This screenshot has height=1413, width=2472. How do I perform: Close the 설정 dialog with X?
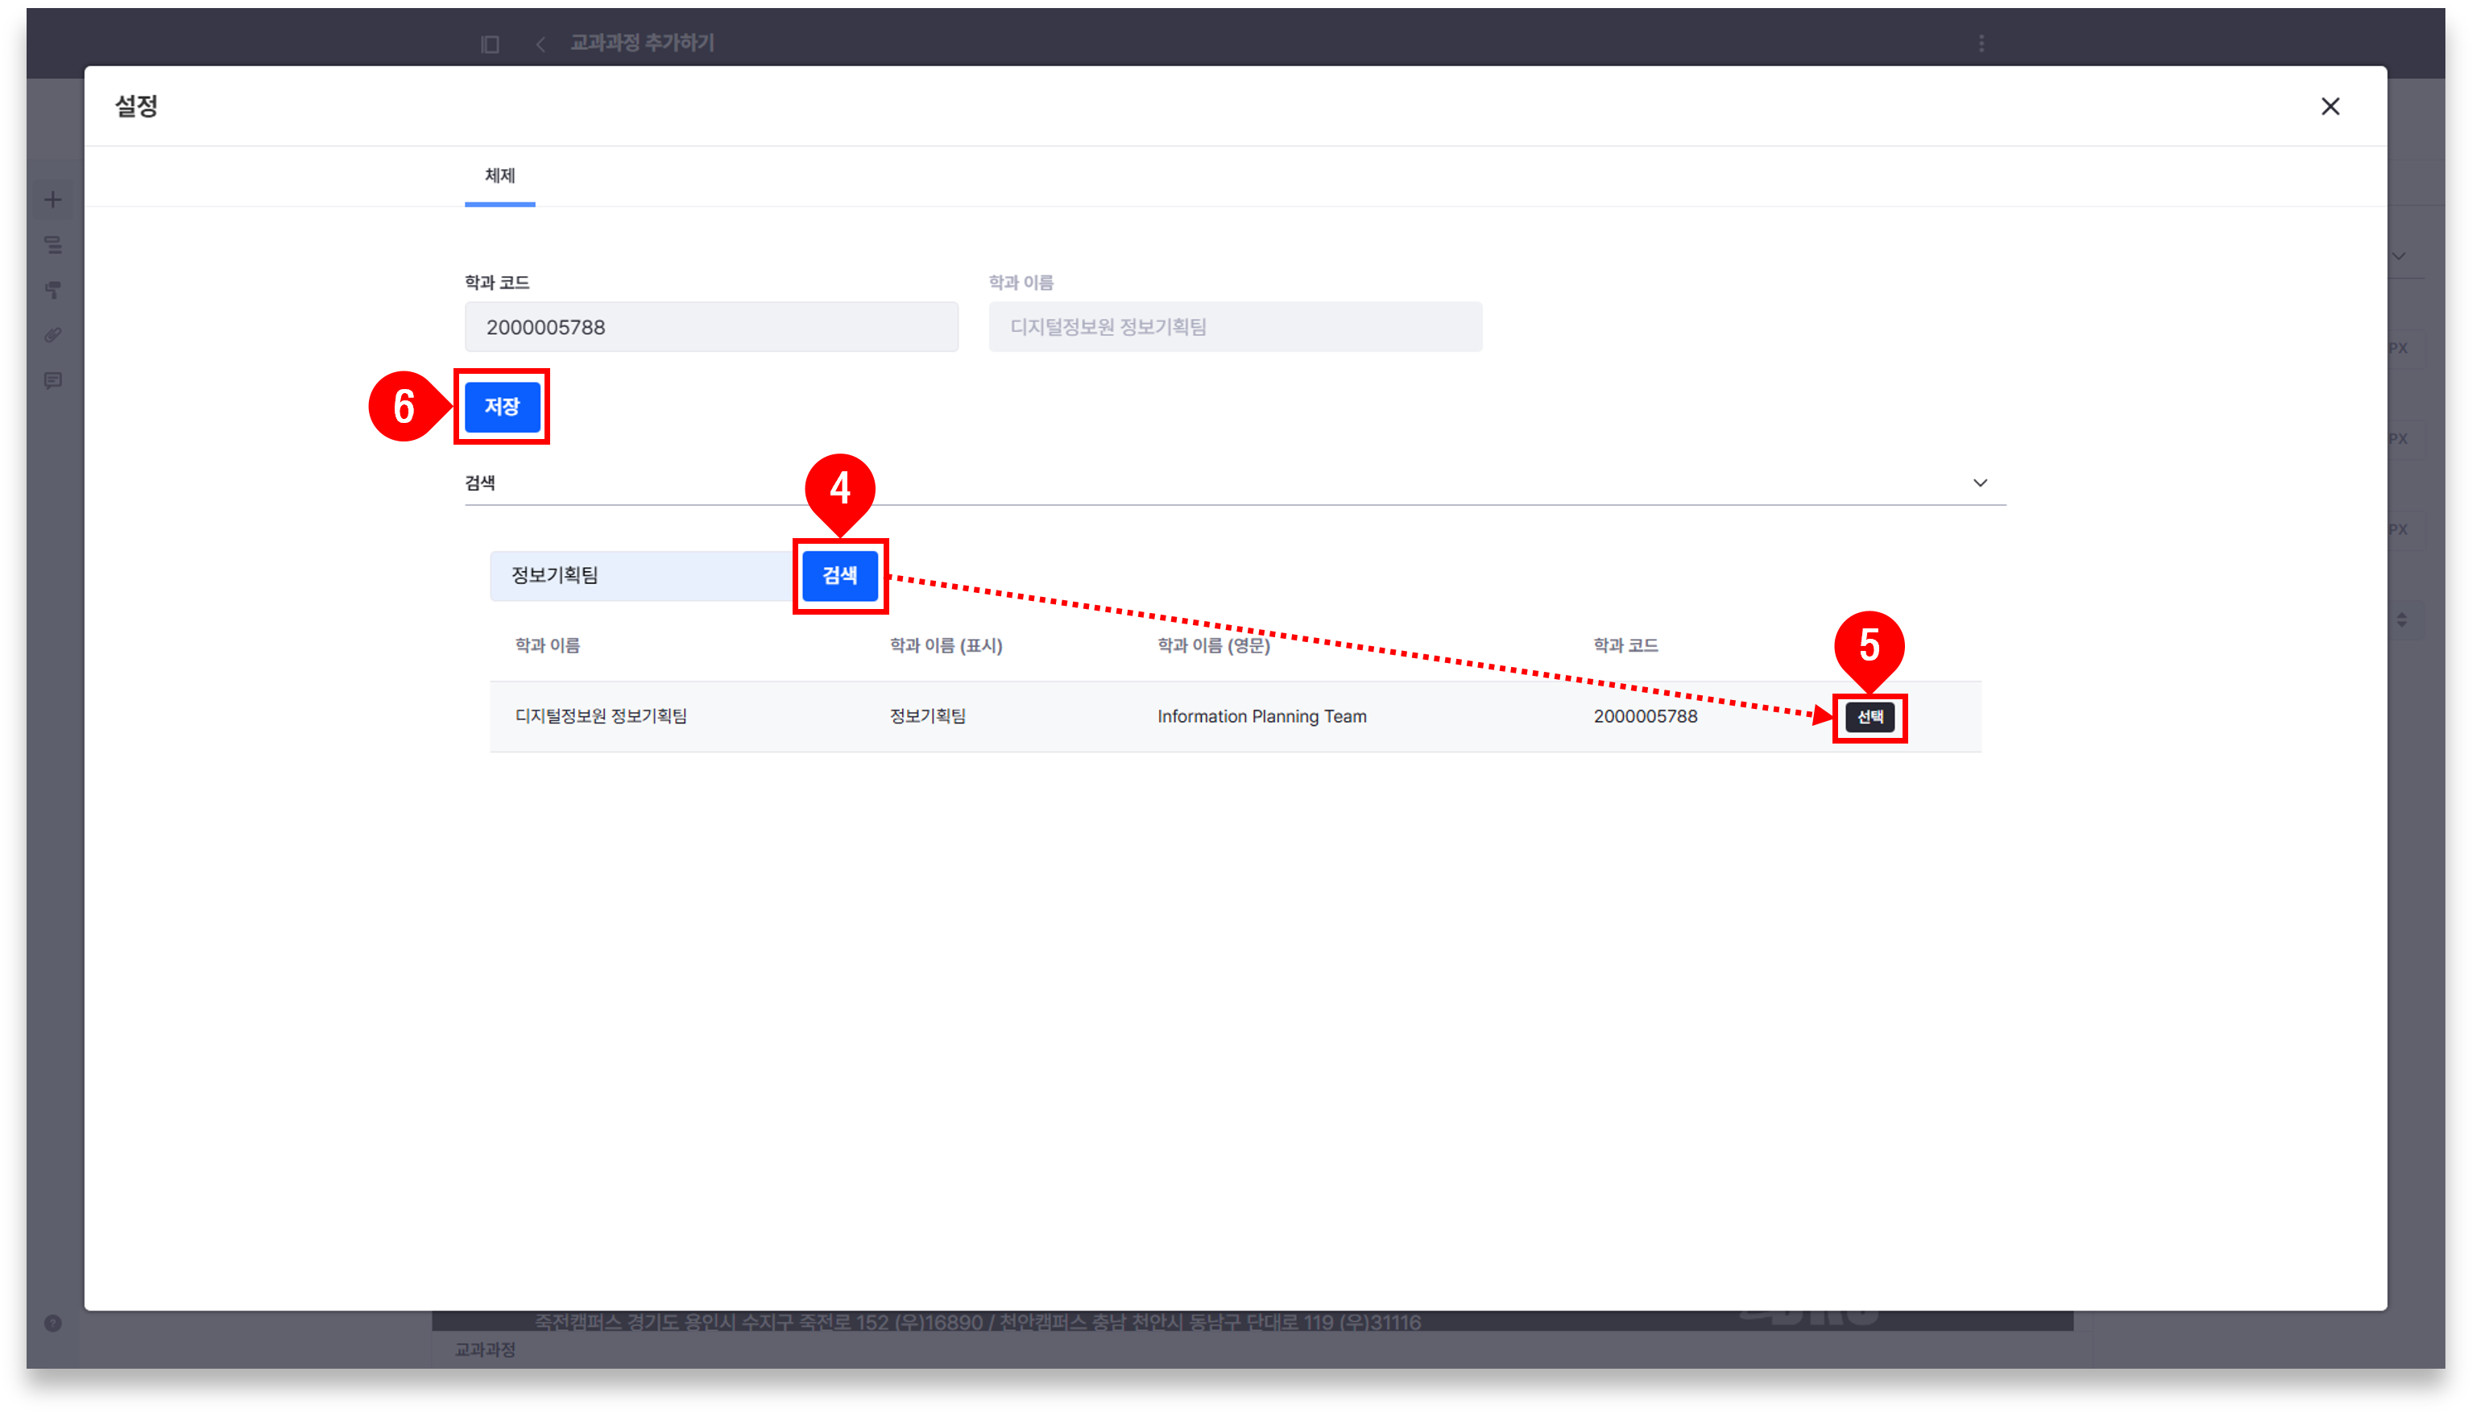[2329, 107]
